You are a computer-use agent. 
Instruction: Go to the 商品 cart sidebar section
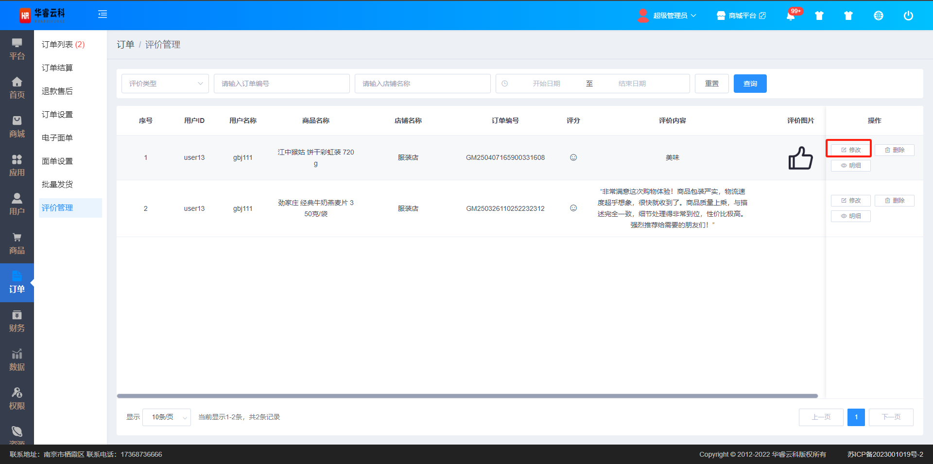(17, 243)
